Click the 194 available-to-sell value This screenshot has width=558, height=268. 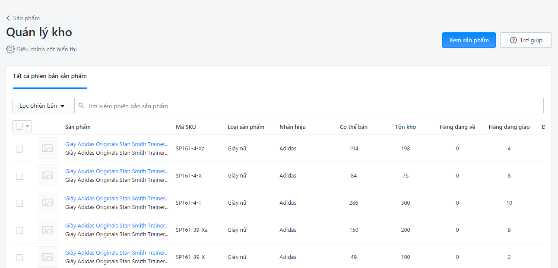[x=354, y=148]
